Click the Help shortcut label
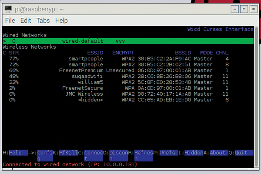 (x=18, y=153)
